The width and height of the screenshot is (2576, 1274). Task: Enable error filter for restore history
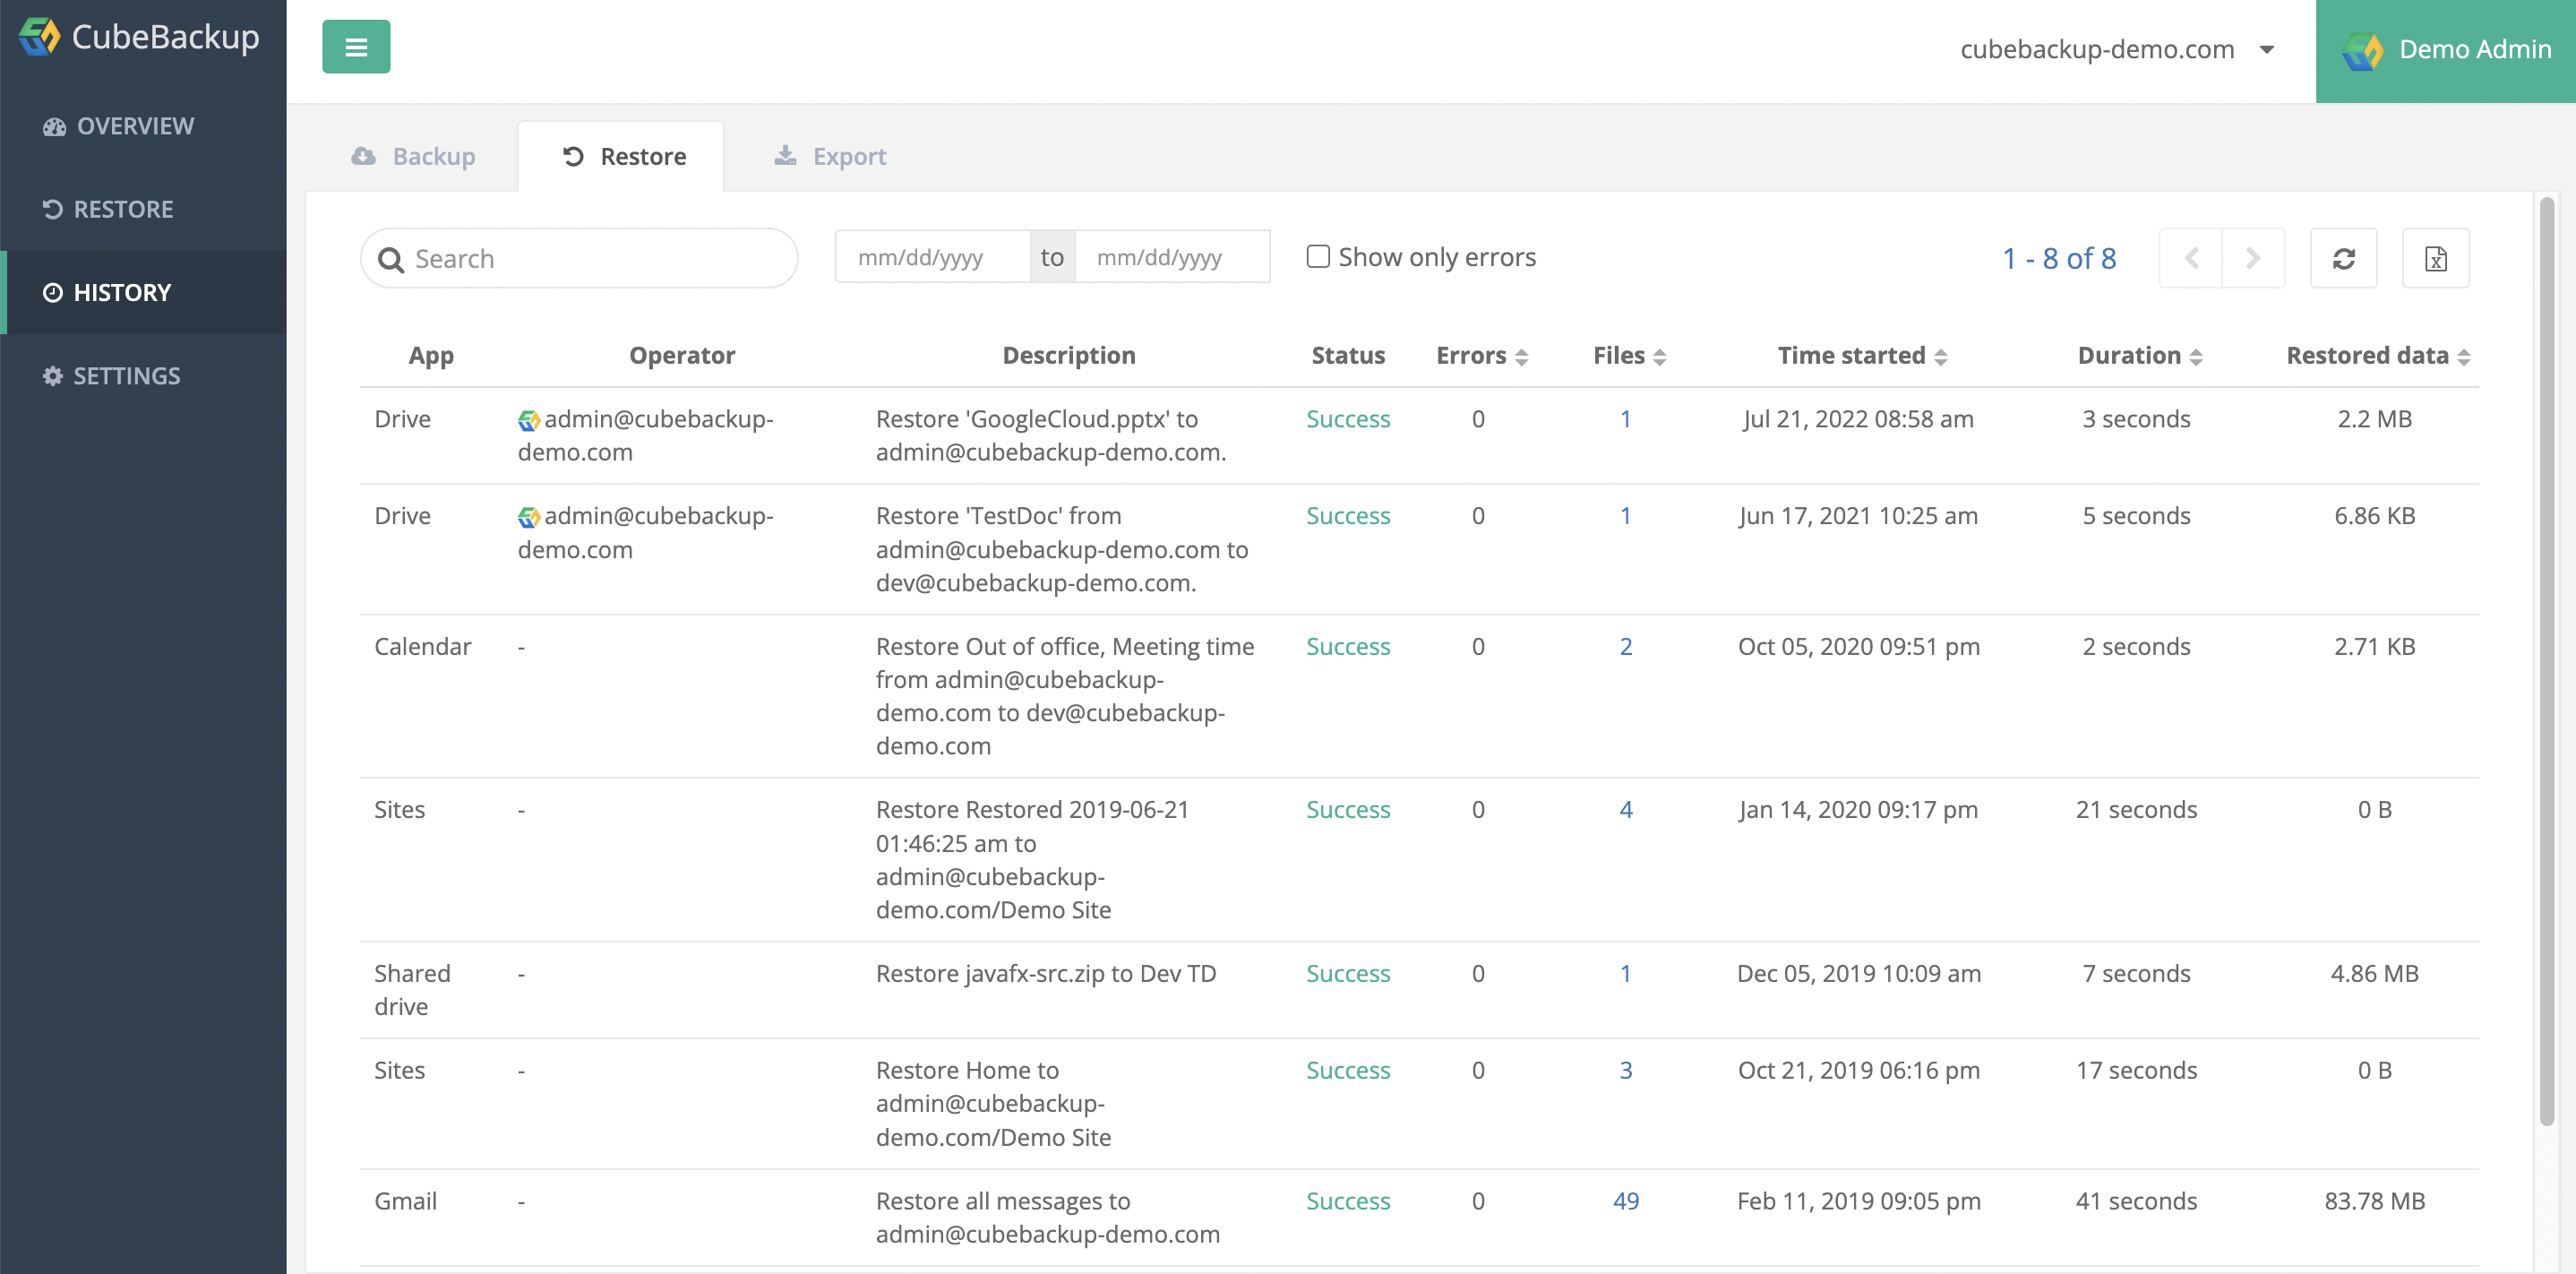[1318, 254]
